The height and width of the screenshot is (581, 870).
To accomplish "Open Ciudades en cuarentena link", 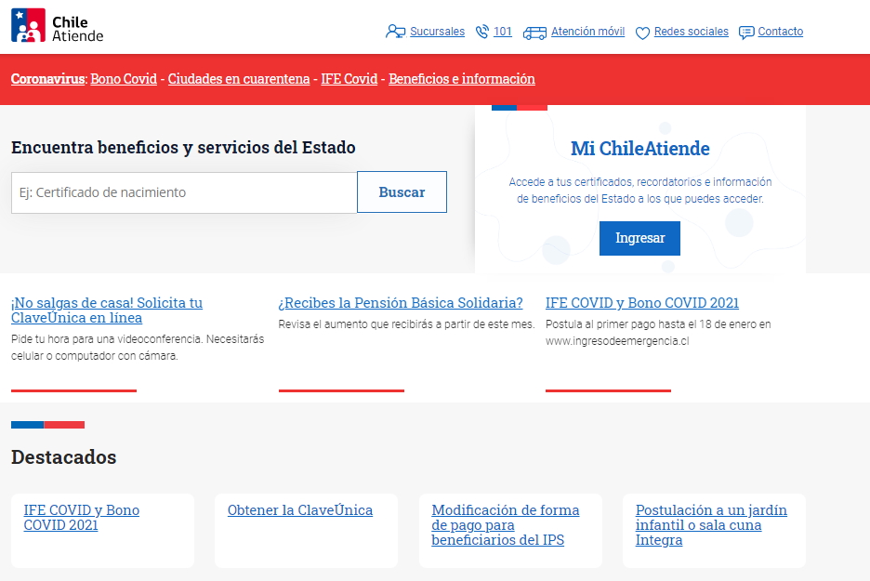I will pos(239,79).
